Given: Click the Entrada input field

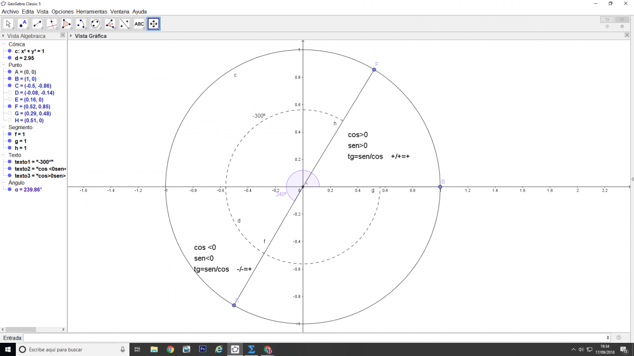Looking at the screenshot, I should [x=316, y=338].
